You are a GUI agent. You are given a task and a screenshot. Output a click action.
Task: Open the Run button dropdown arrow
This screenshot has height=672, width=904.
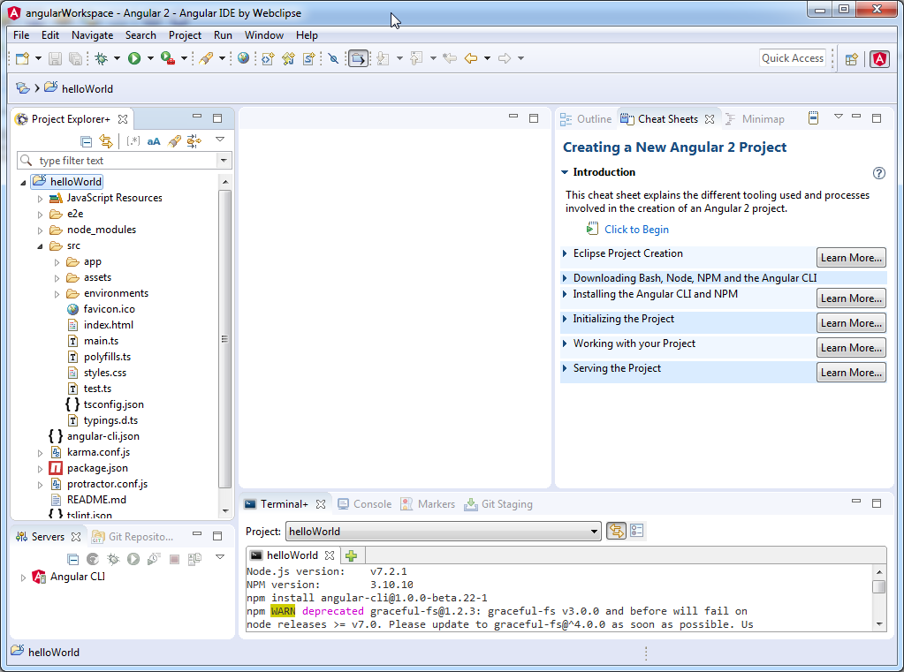[150, 58]
